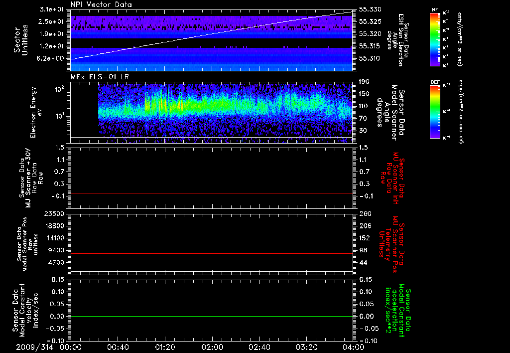Click the 30 scanner angle tick value
The width and height of the screenshot is (510, 353).
tap(363, 131)
